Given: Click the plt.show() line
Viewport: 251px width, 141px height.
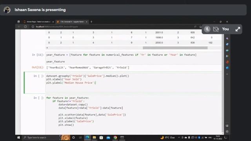Looking at the screenshot, I should (x=66, y=125).
